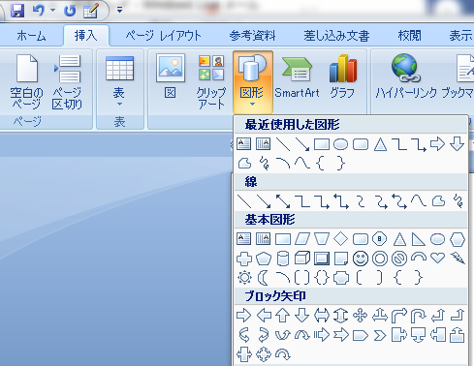This screenshot has width=474, height=366.
Task: Select the chevron block arrow shape
Action: [380, 336]
